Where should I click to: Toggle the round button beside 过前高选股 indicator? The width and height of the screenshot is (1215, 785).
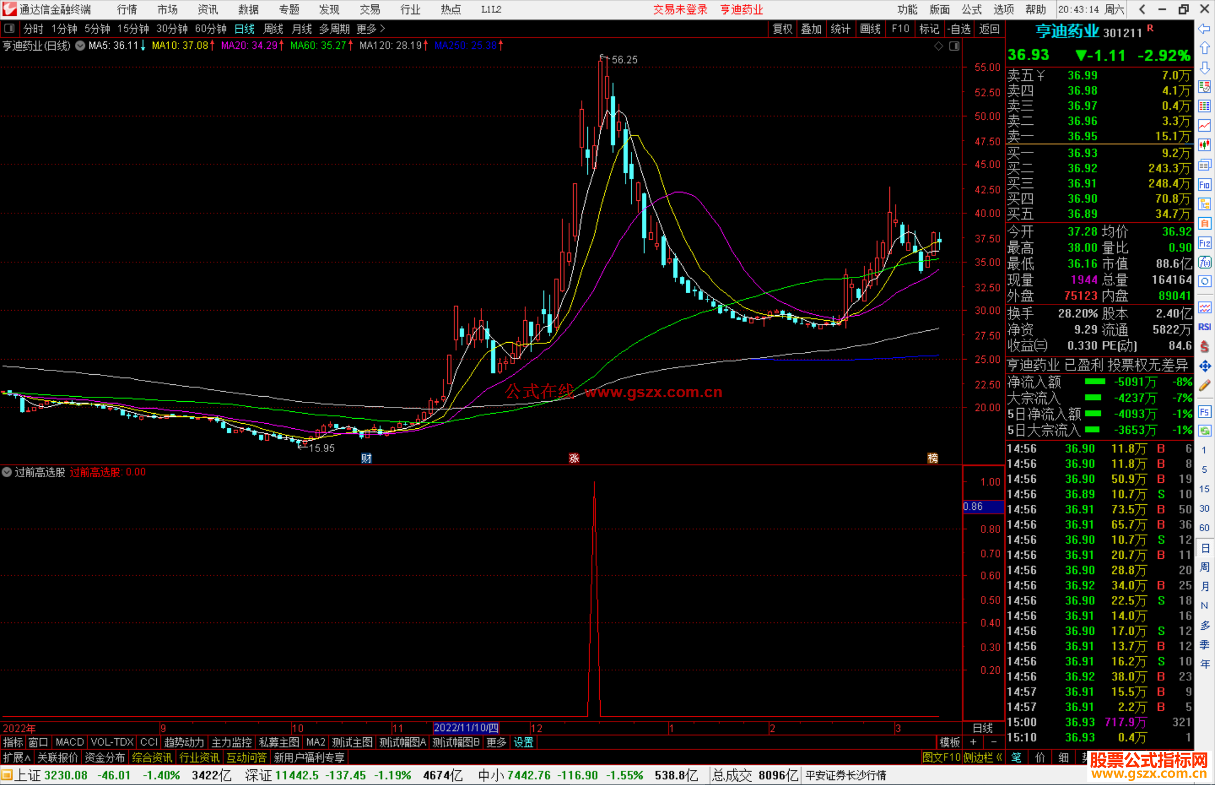coord(7,472)
